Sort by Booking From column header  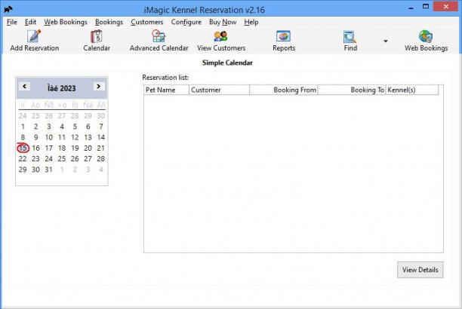tap(283, 90)
